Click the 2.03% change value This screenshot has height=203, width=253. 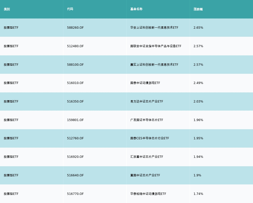click(x=198, y=101)
